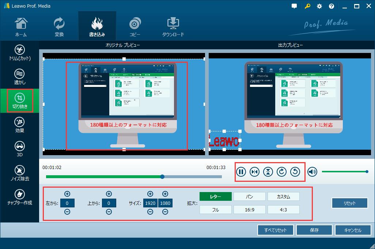Decrease the 左から (left) value

click(x=67, y=212)
